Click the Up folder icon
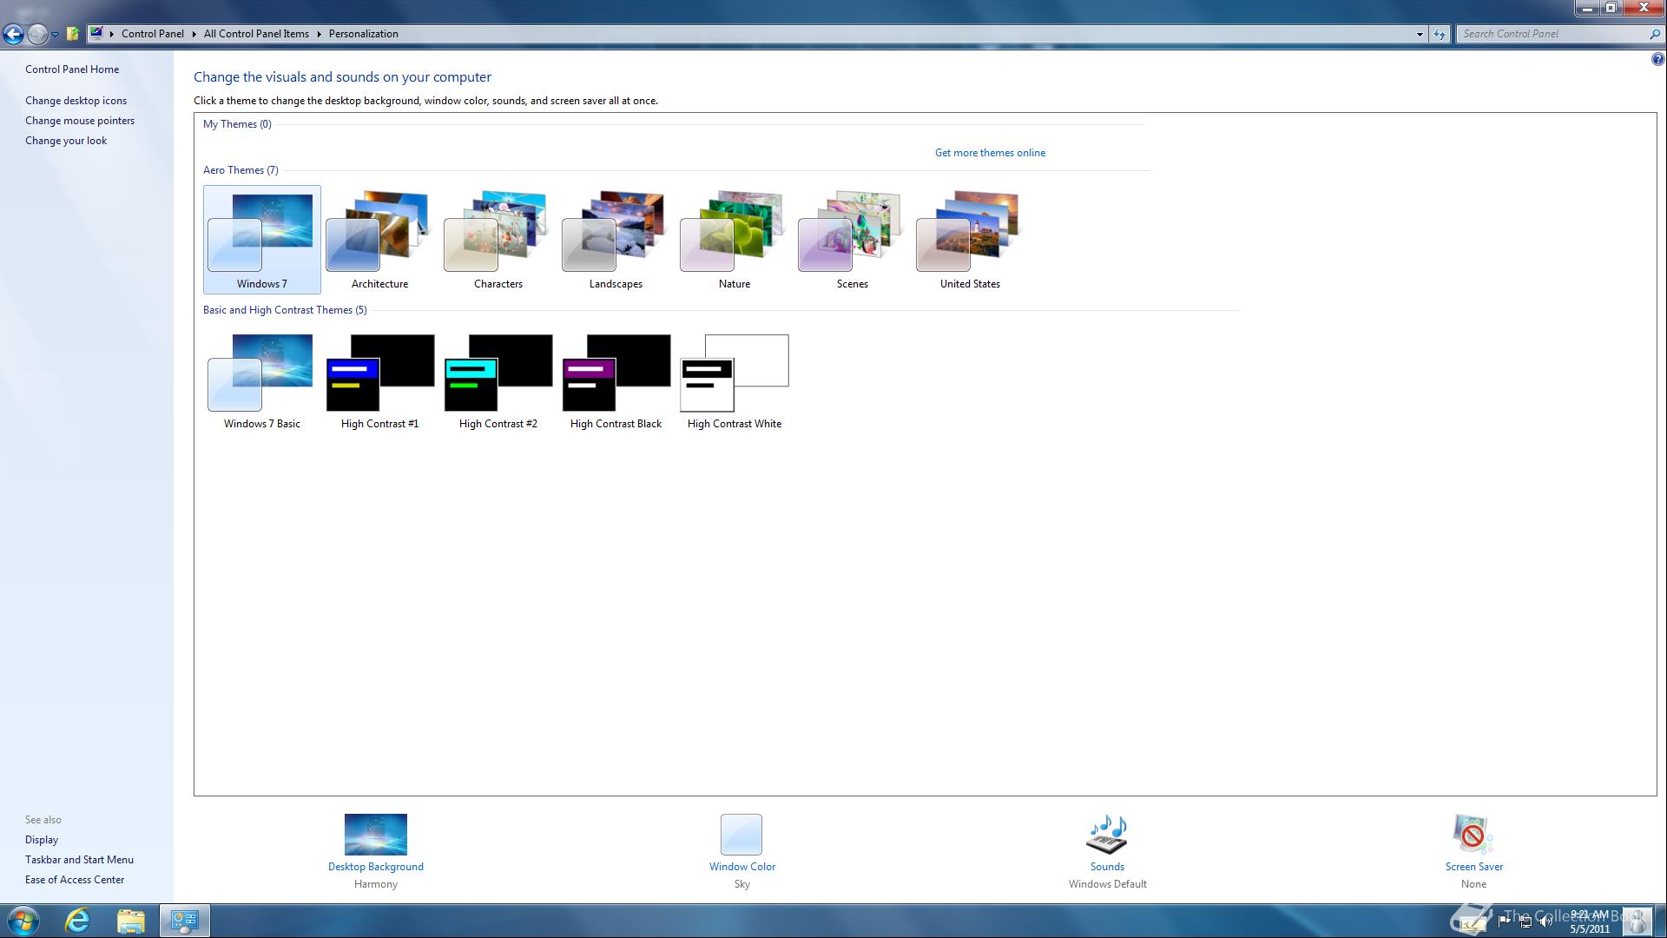This screenshot has height=938, width=1667. 73,34
